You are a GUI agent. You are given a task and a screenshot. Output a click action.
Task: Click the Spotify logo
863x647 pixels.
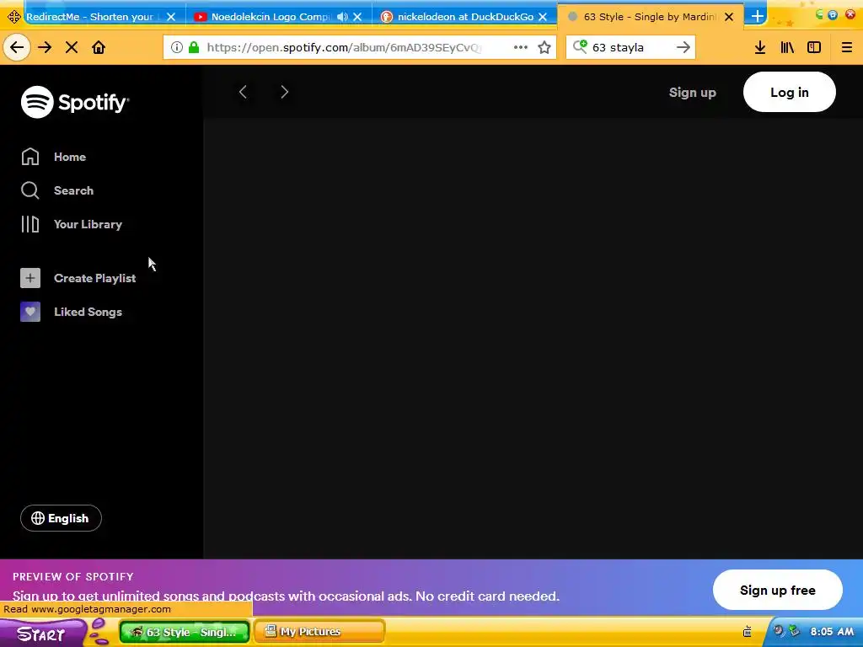75,102
